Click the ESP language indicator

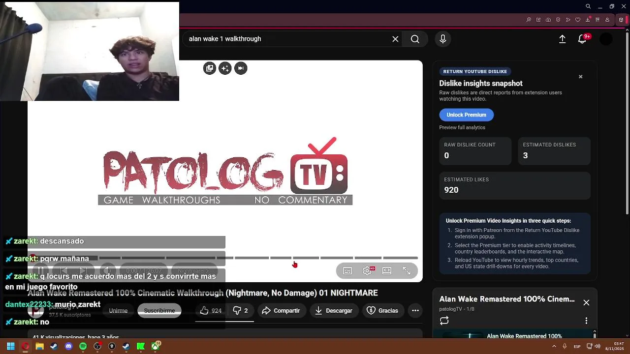pos(577,346)
